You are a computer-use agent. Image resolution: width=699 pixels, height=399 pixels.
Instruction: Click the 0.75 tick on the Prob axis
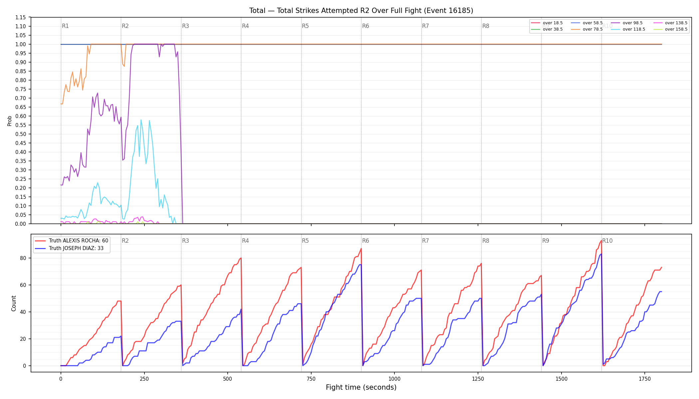[x=20, y=89]
